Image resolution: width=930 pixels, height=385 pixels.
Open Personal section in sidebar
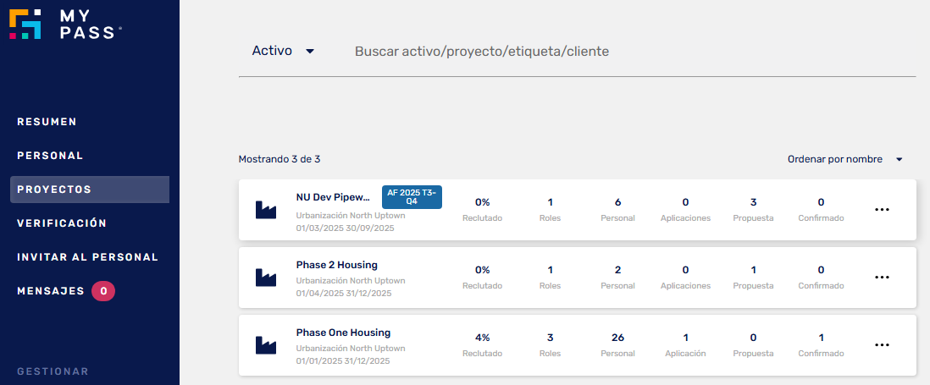pyautogui.click(x=50, y=156)
